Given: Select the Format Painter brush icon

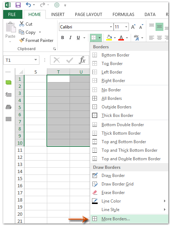Looking at the screenshot, I should pyautogui.click(x=22, y=41).
